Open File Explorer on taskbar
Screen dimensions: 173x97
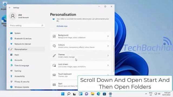point(92,94)
